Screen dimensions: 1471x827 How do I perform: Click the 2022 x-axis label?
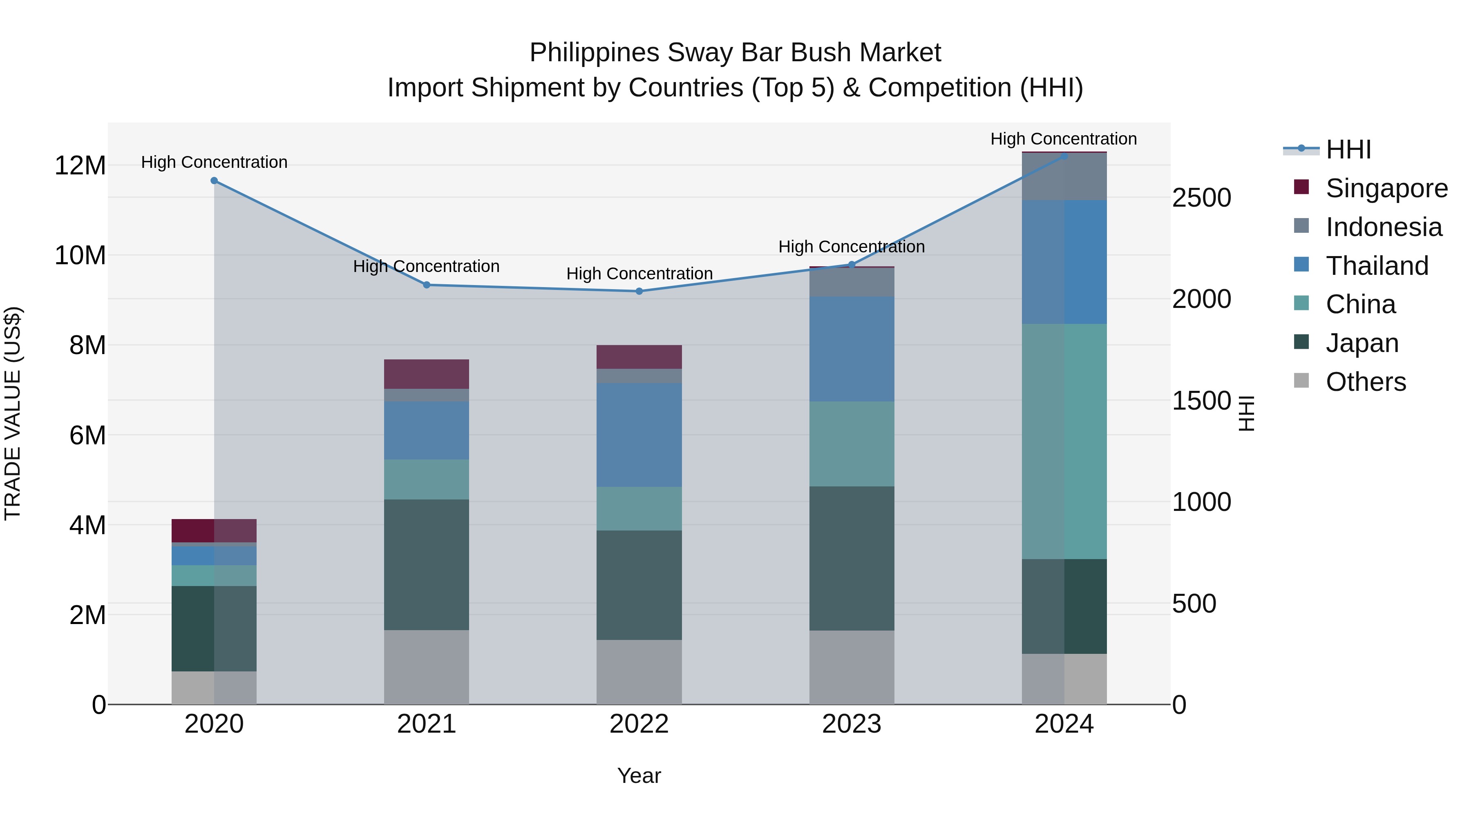coord(639,724)
